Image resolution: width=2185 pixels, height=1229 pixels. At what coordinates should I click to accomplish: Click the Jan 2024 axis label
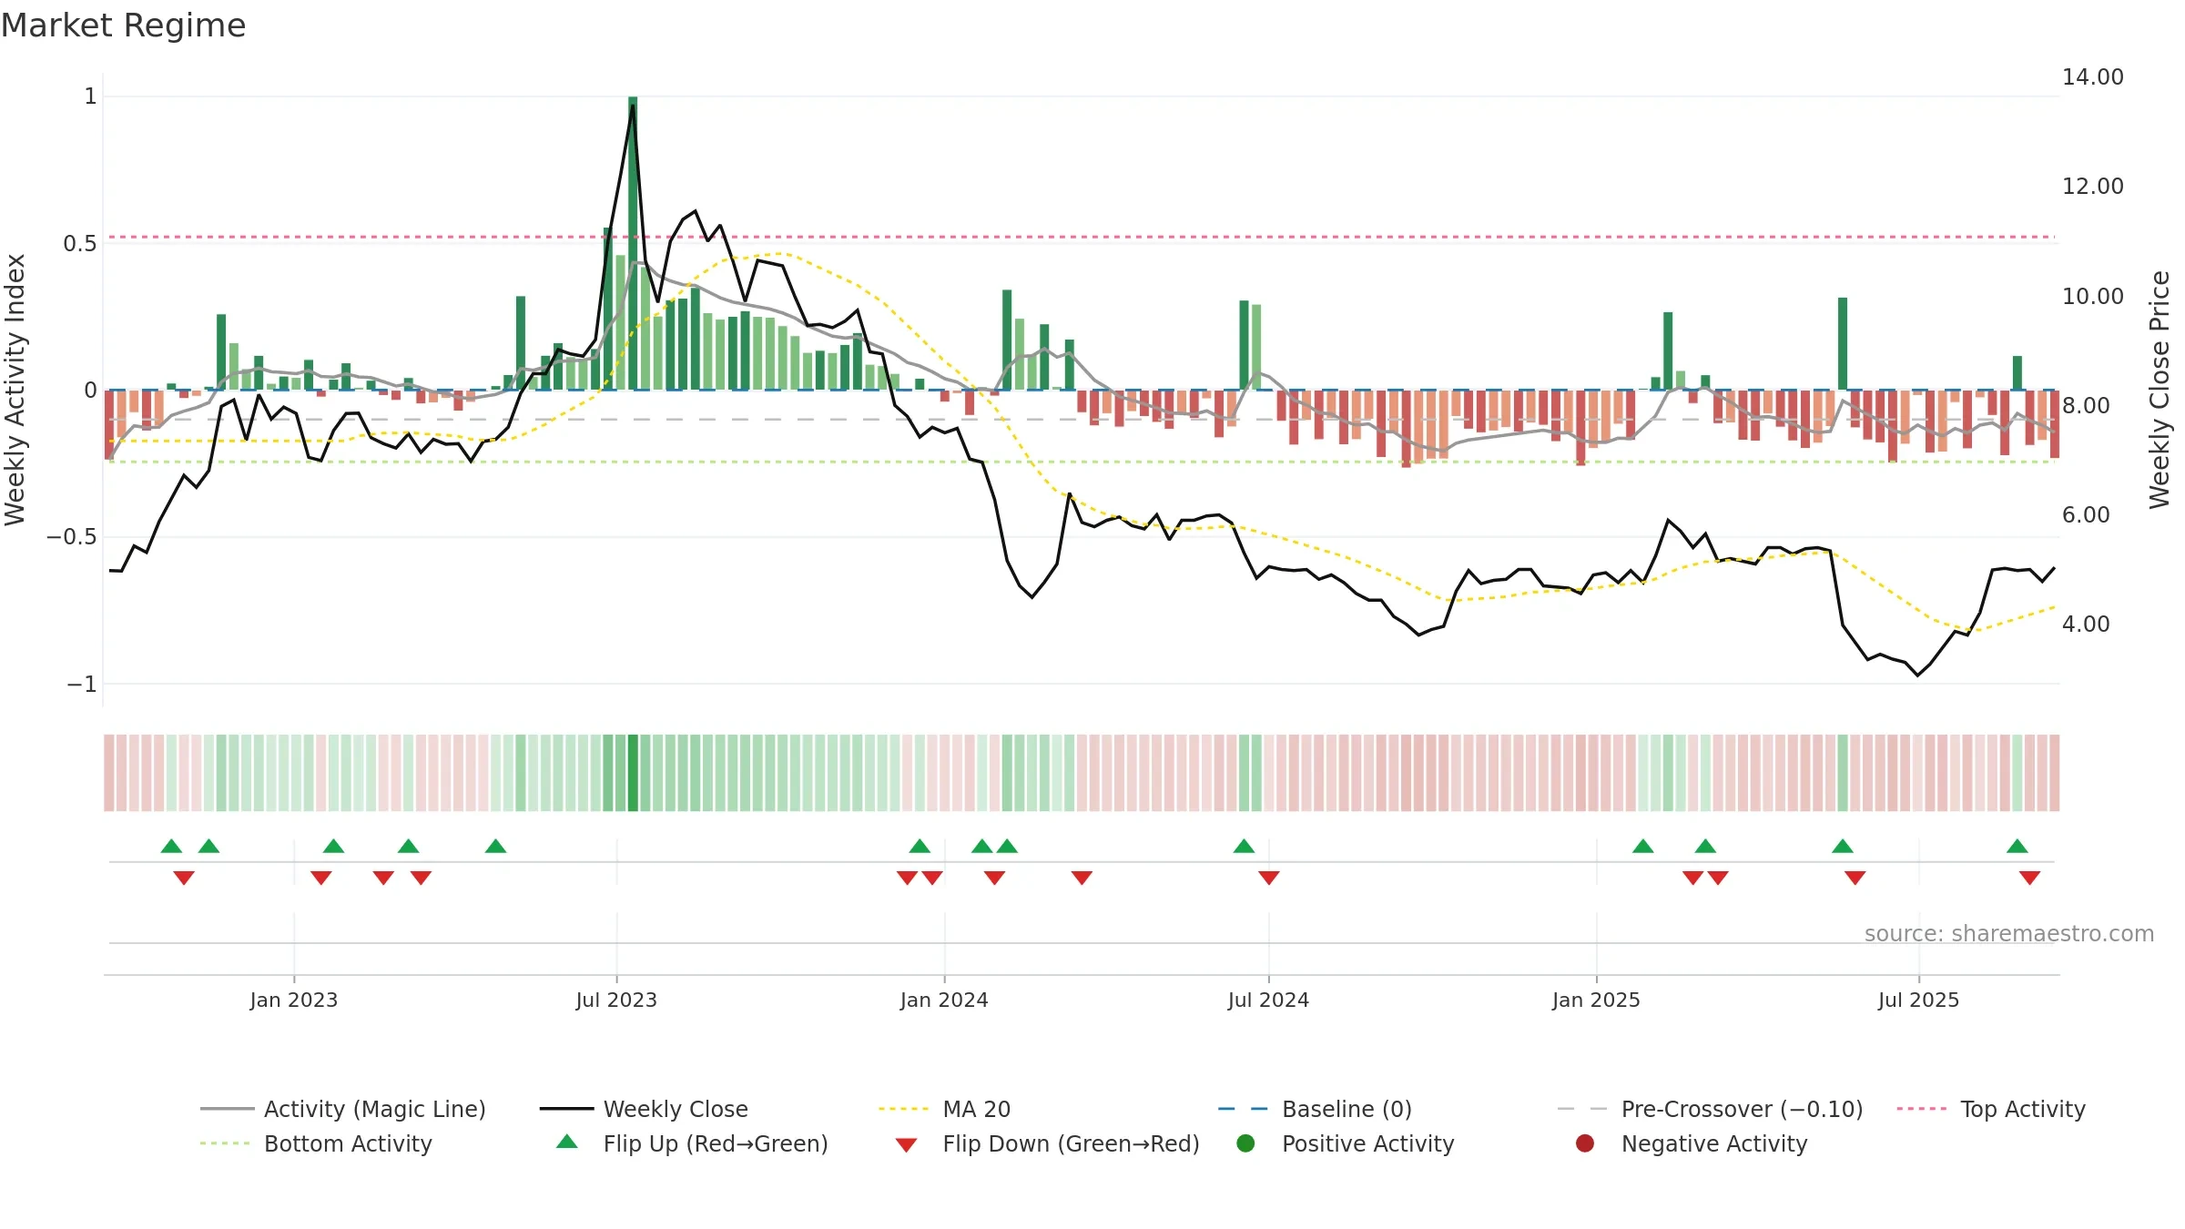(x=944, y=1000)
